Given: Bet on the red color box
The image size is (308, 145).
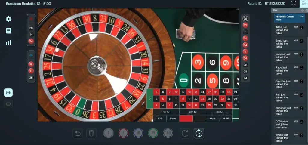Looking at the screenshot, I should [x=186, y=119].
